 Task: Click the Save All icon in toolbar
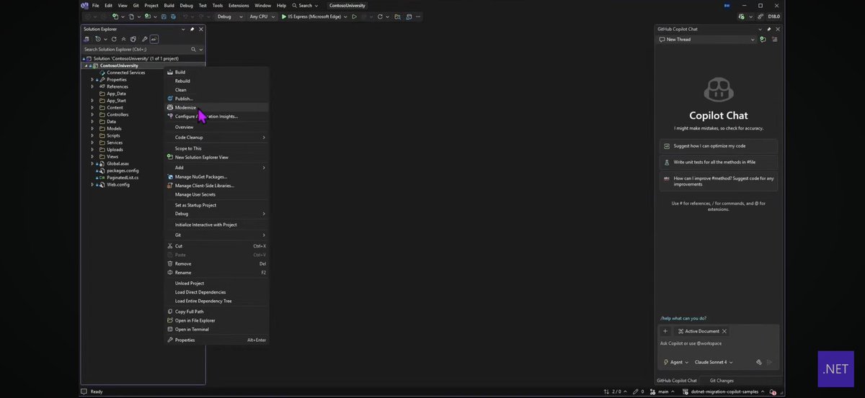click(172, 16)
